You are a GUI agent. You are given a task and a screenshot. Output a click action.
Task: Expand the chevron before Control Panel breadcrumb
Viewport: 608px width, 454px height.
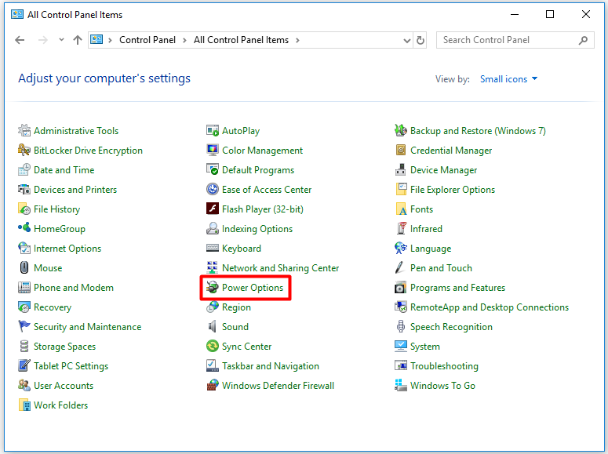click(110, 40)
